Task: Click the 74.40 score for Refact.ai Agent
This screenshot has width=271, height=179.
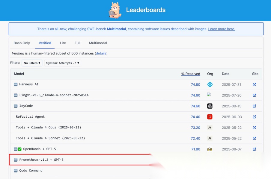Action: coord(195,117)
